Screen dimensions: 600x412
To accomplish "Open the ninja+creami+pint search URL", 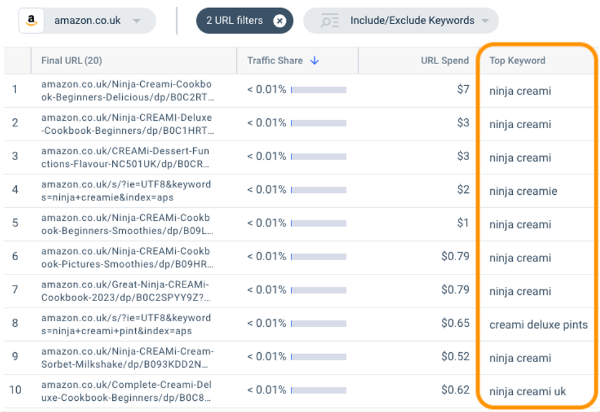I will point(126,324).
